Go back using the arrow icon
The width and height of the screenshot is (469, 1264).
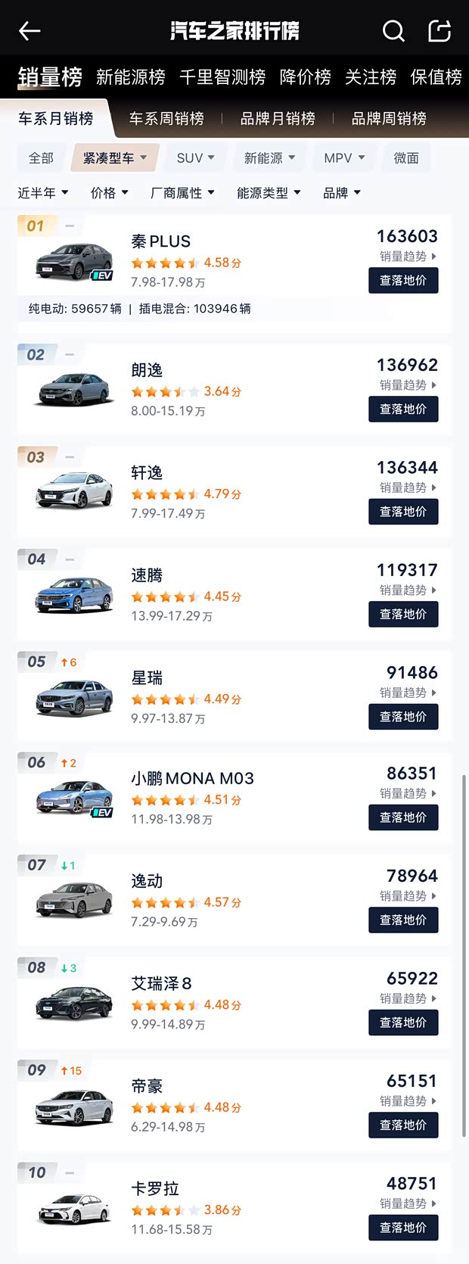(30, 31)
